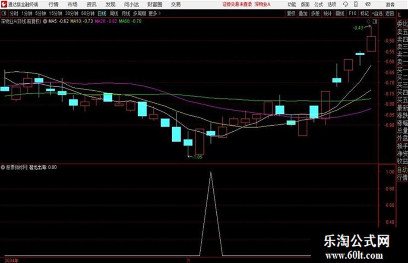The image size is (408, 263).
Task: Click the 返回 back button
Action: [390, 13]
